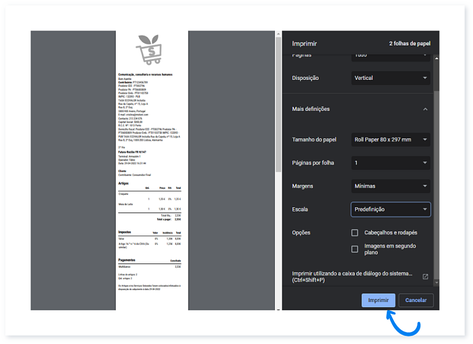473x344 pixels.
Task: Click the Disposição label
Action: pos(305,78)
